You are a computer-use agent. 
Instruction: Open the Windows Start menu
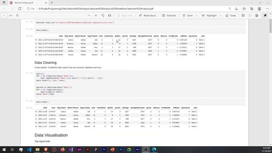(x=4, y=150)
